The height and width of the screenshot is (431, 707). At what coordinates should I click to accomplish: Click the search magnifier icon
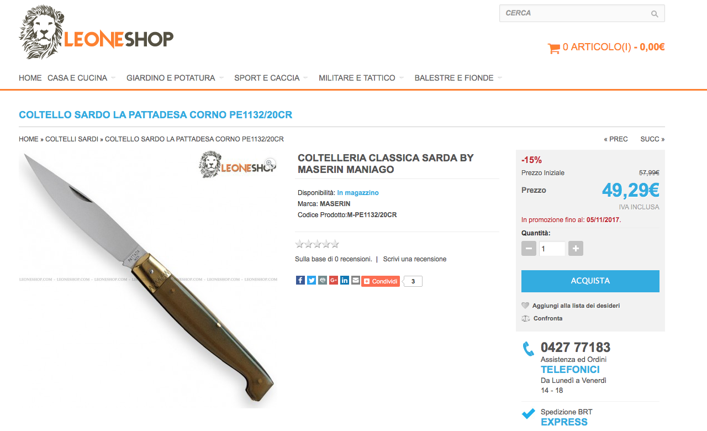point(655,14)
